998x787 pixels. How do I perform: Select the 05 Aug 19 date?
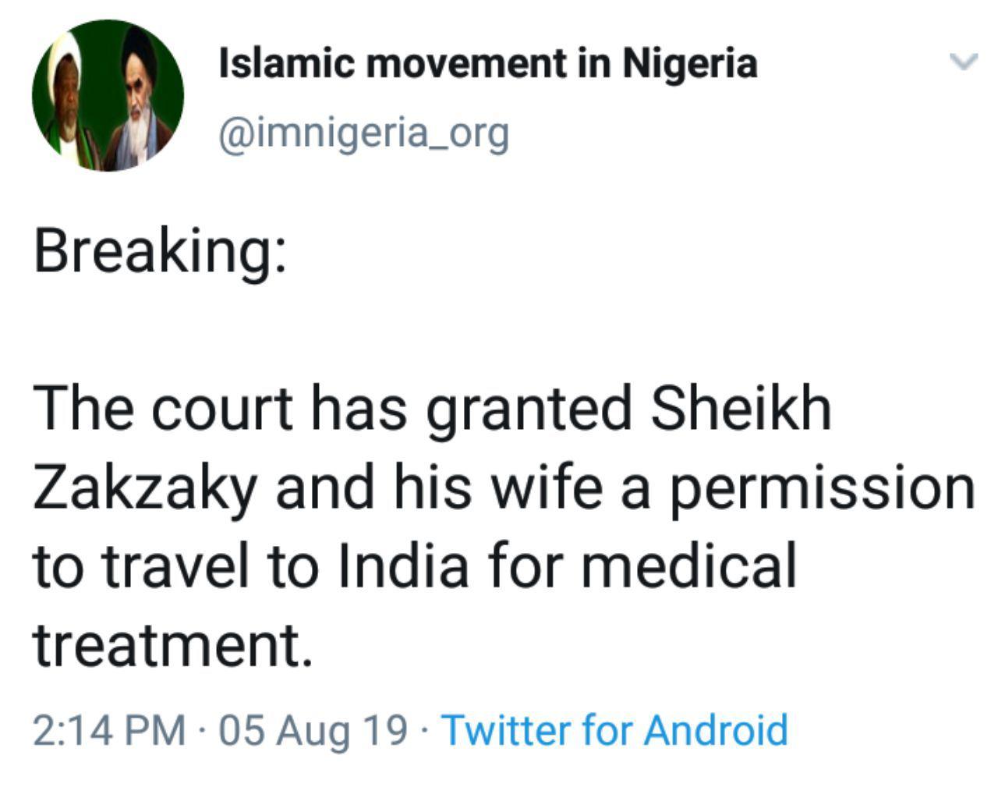313,731
